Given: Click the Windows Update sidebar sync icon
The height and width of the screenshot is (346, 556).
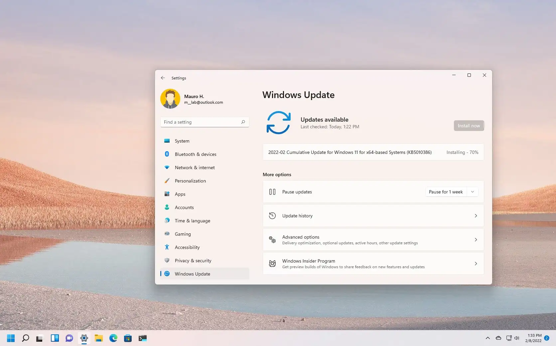Looking at the screenshot, I should pos(167,274).
